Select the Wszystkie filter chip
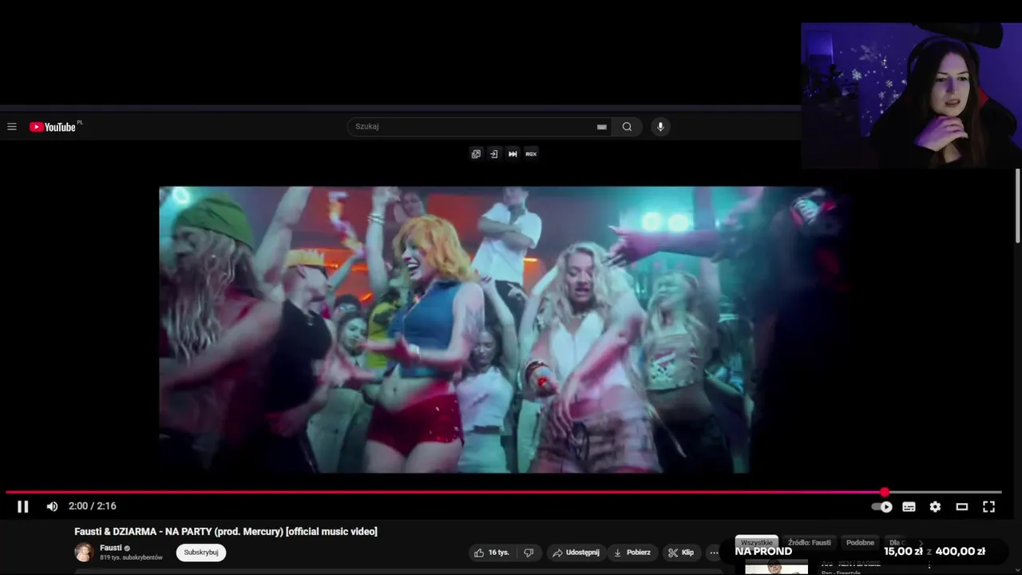This screenshot has height=575, width=1022. pyautogui.click(x=757, y=542)
